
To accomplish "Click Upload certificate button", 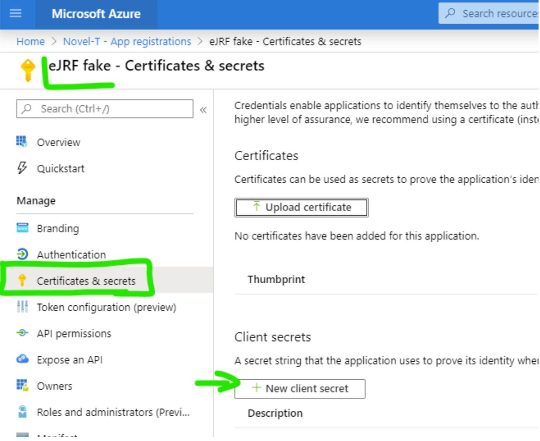I will click(302, 208).
